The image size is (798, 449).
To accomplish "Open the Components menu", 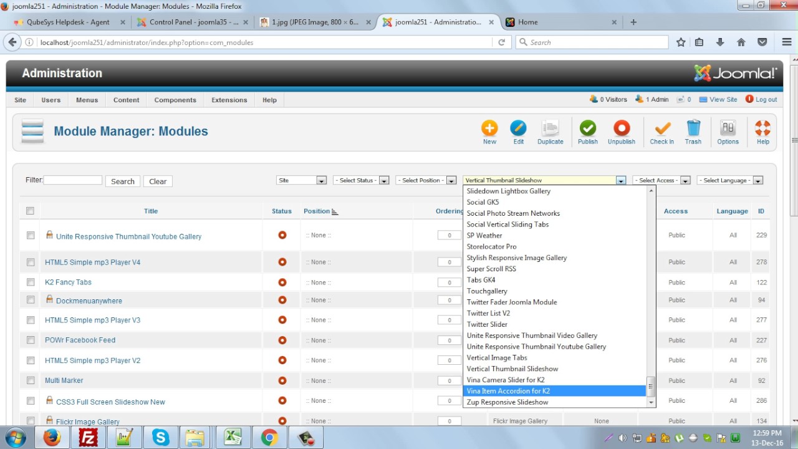I will (x=175, y=100).
